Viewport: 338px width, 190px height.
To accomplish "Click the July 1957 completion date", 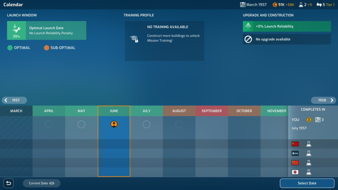I will (x=299, y=128).
